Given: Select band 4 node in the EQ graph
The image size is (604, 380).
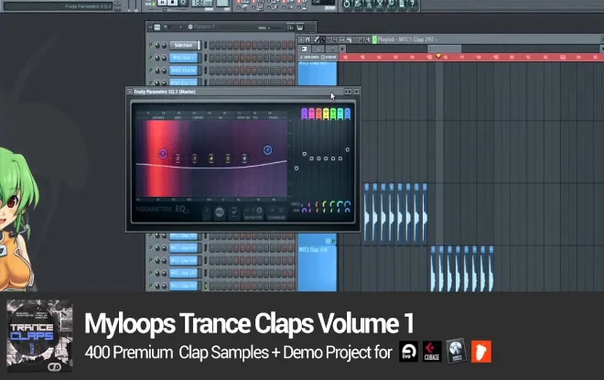Looking at the screenshot, I should (211, 158).
